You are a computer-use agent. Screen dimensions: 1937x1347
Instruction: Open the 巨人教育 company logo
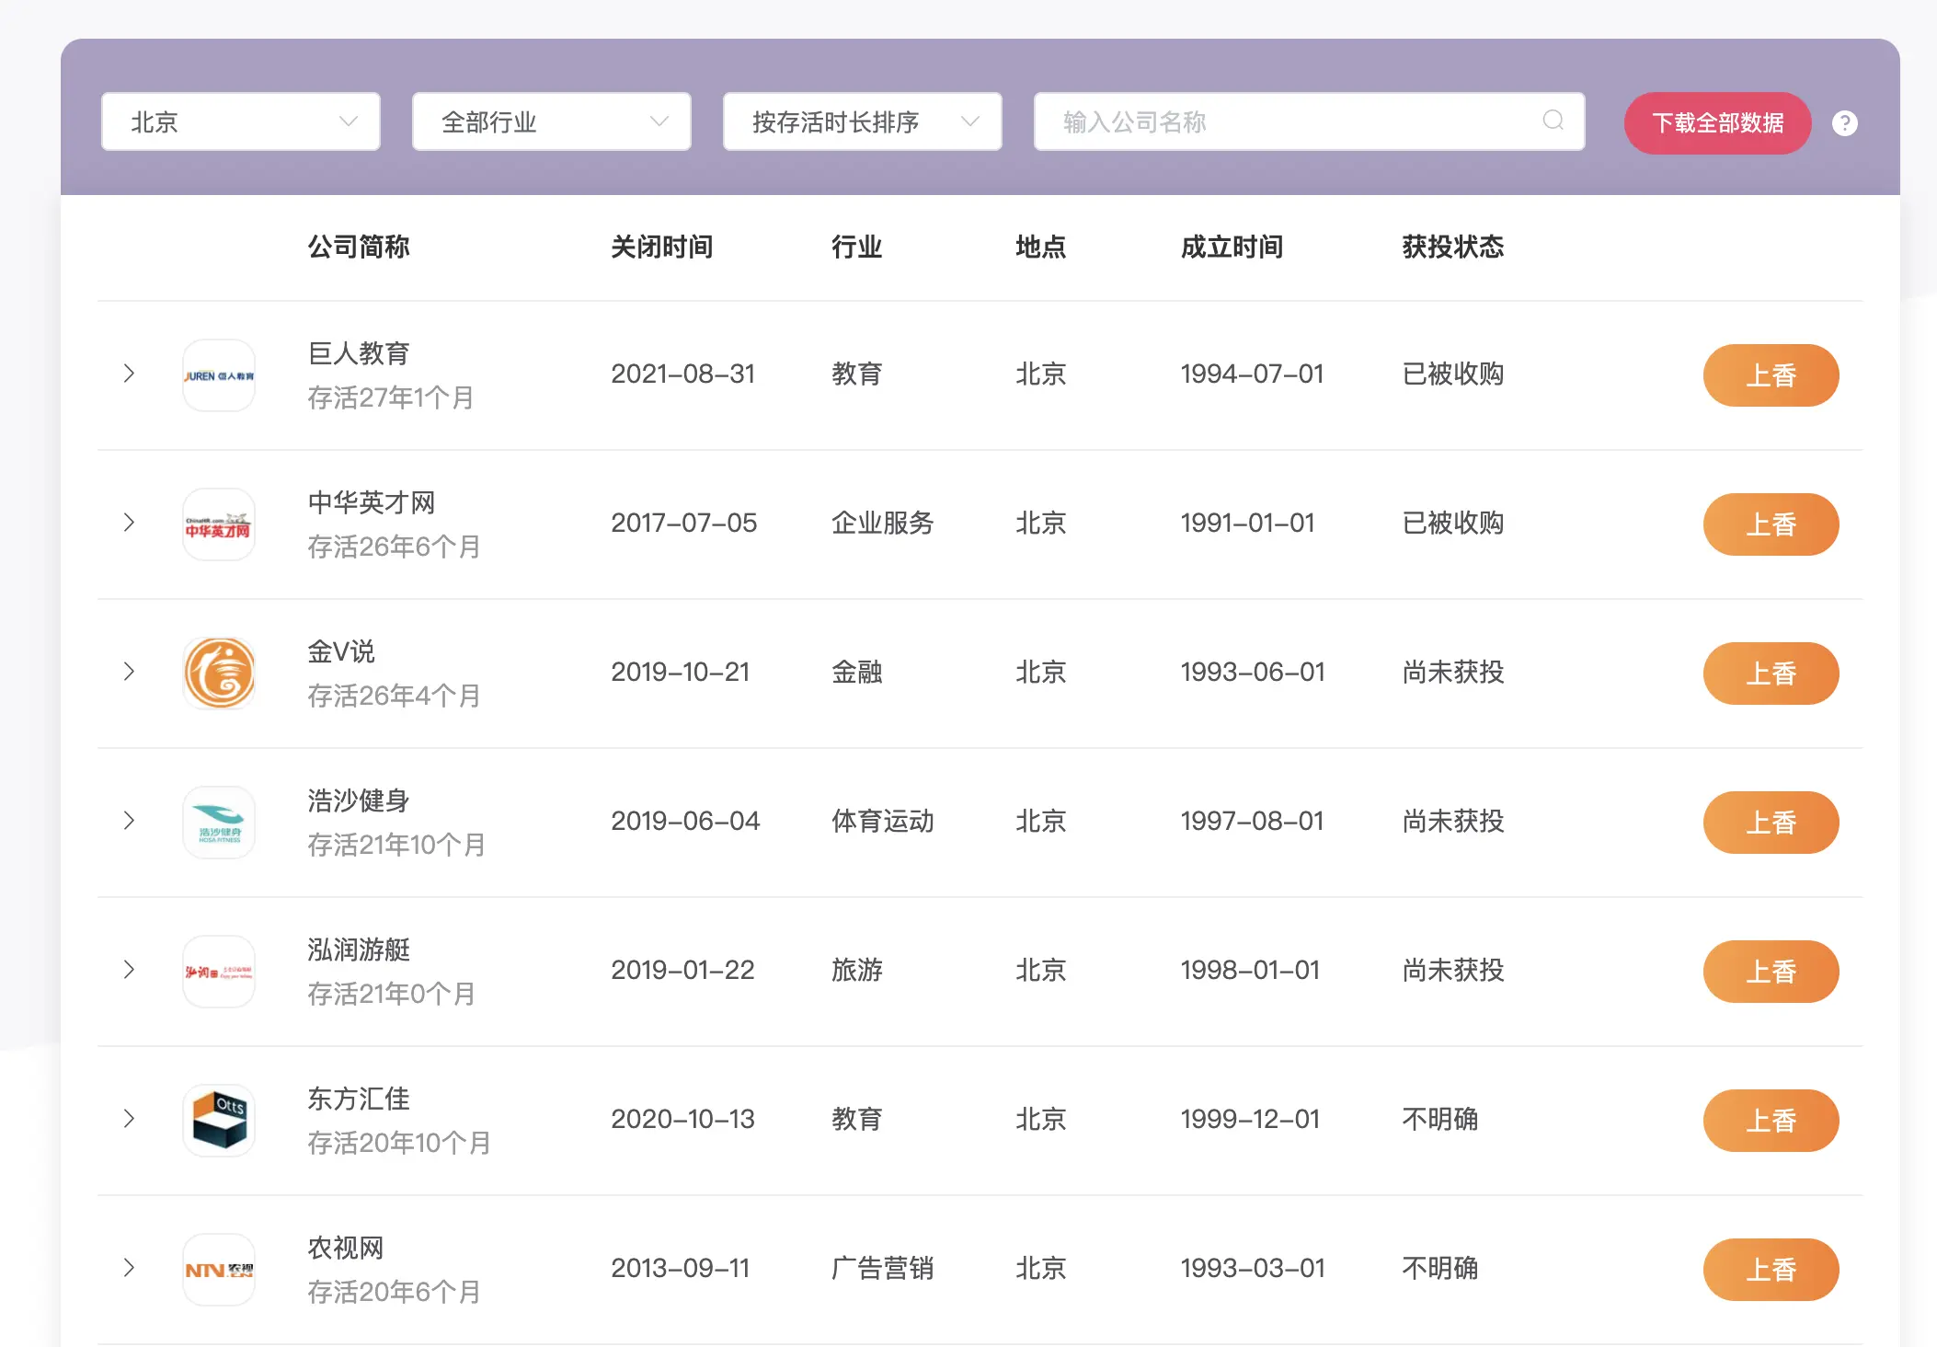coord(219,375)
